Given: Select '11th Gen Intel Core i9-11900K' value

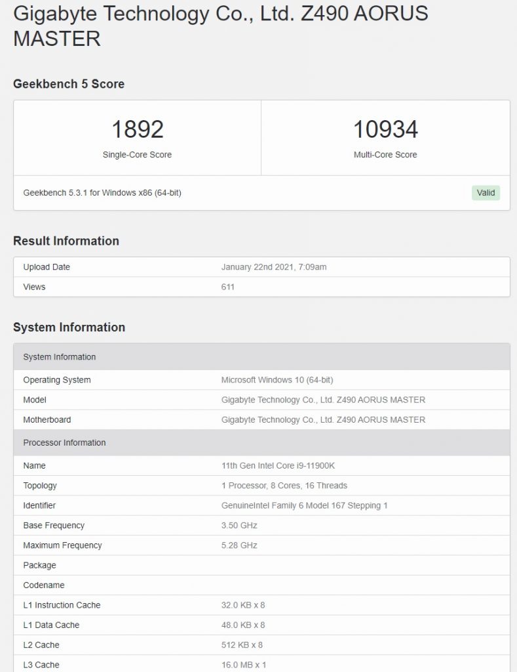Looking at the screenshot, I should pyautogui.click(x=278, y=466).
